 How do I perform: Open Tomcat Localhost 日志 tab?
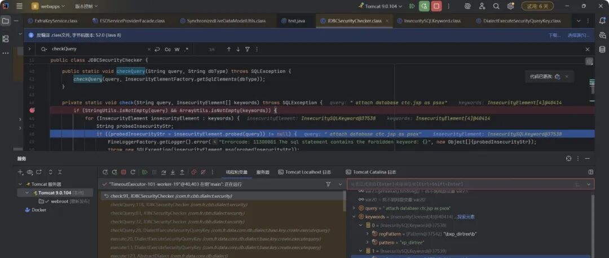click(305, 172)
